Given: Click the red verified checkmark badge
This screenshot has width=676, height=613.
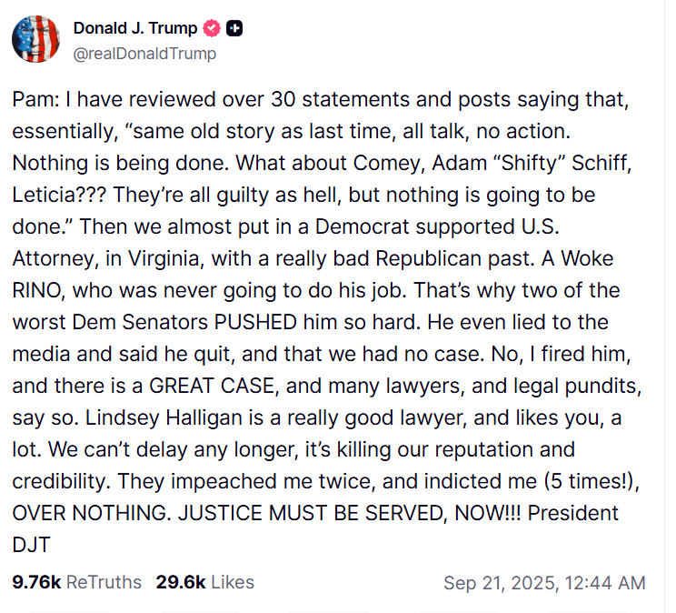Looking at the screenshot, I should pyautogui.click(x=212, y=29).
